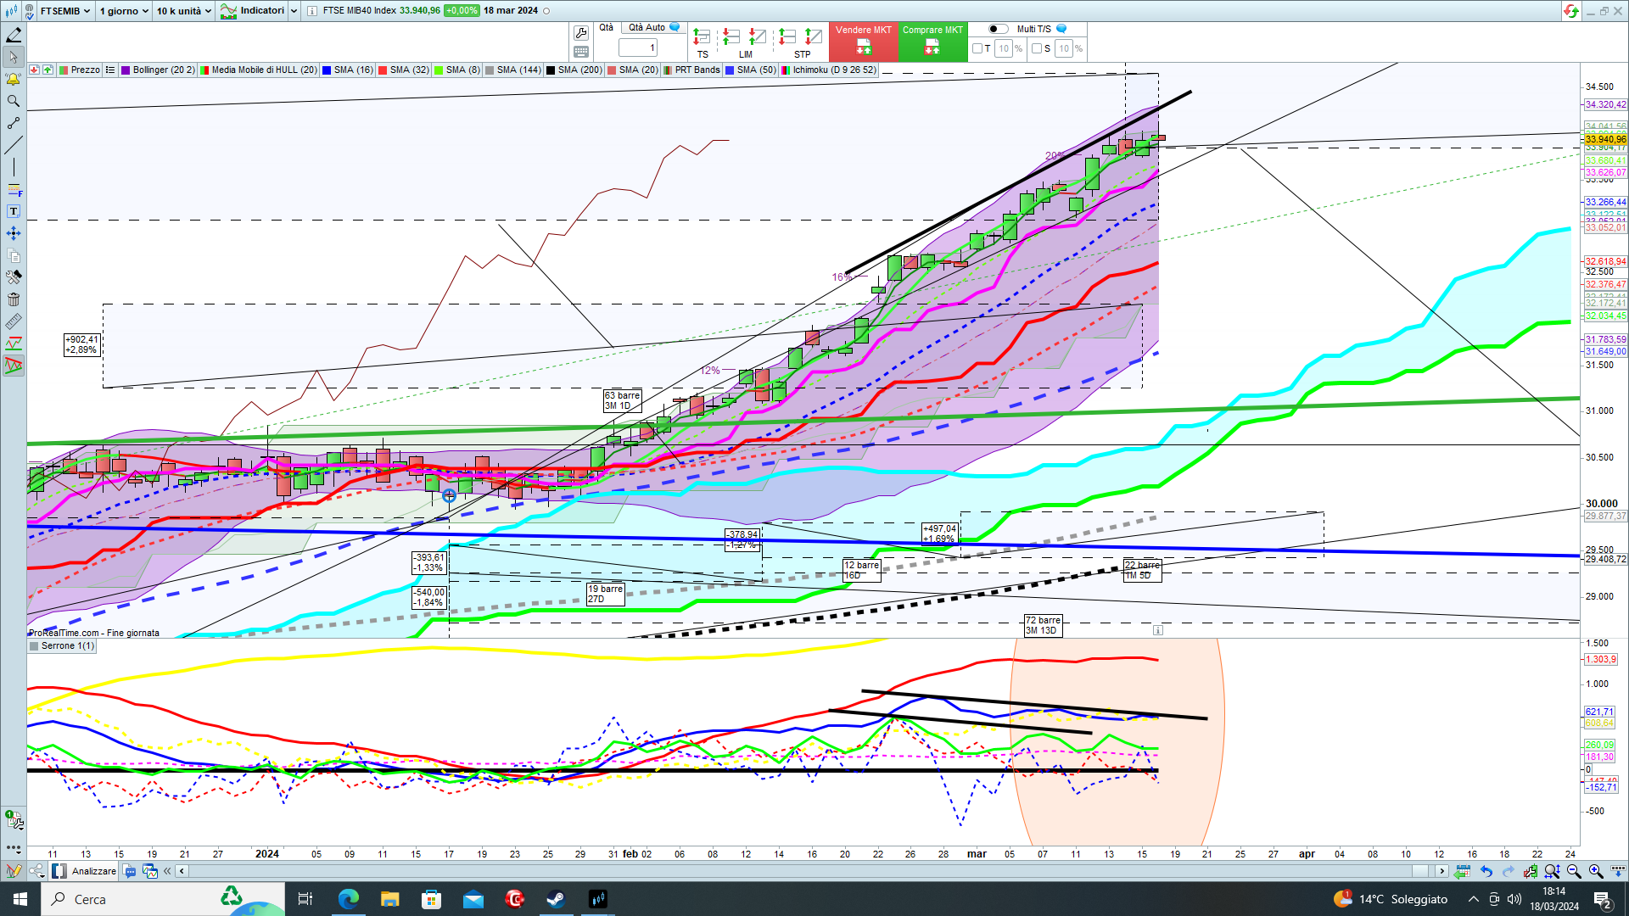This screenshot has height=916, width=1629.
Task: Open the 1 giorno timeframe dropdown
Action: click(124, 11)
